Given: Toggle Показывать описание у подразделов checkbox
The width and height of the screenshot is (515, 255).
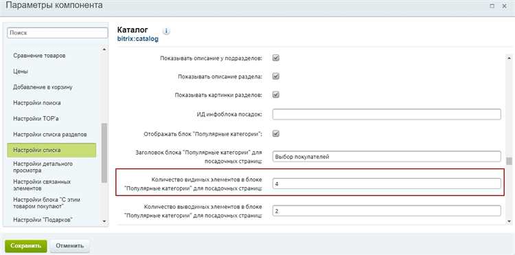Looking at the screenshot, I should 276,58.
